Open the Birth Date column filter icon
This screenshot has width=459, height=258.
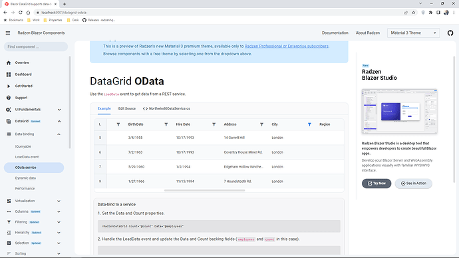pos(166,124)
